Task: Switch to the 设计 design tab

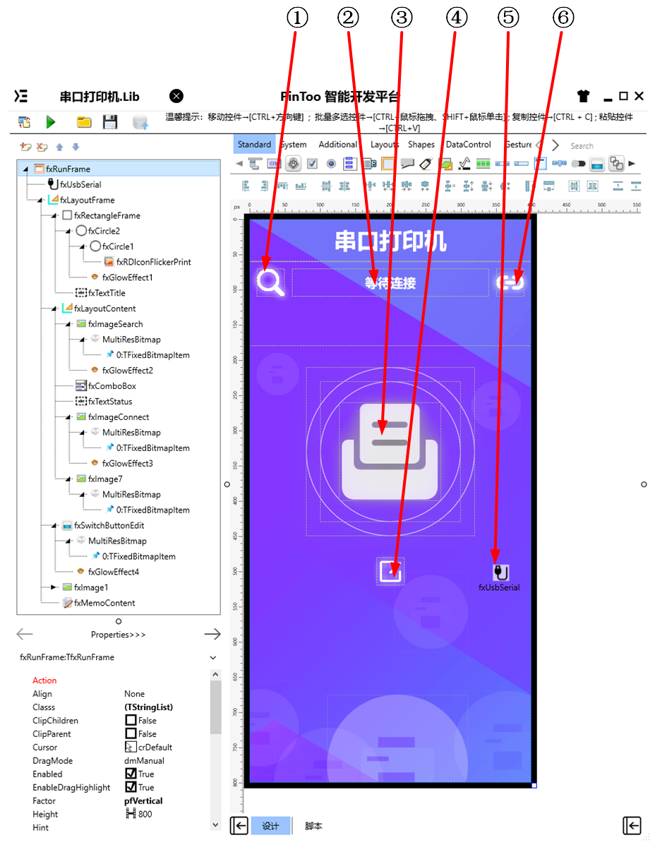Action: [x=270, y=826]
